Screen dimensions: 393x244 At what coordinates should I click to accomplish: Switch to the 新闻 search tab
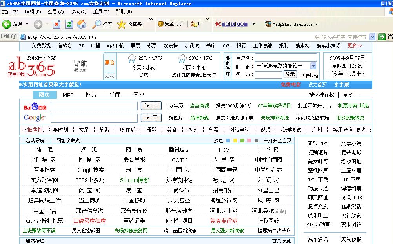[115, 95]
